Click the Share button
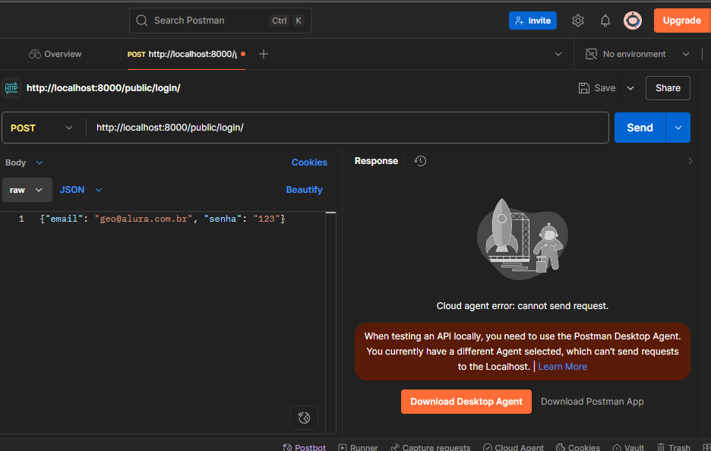Viewport: 711px width, 451px height. [668, 88]
